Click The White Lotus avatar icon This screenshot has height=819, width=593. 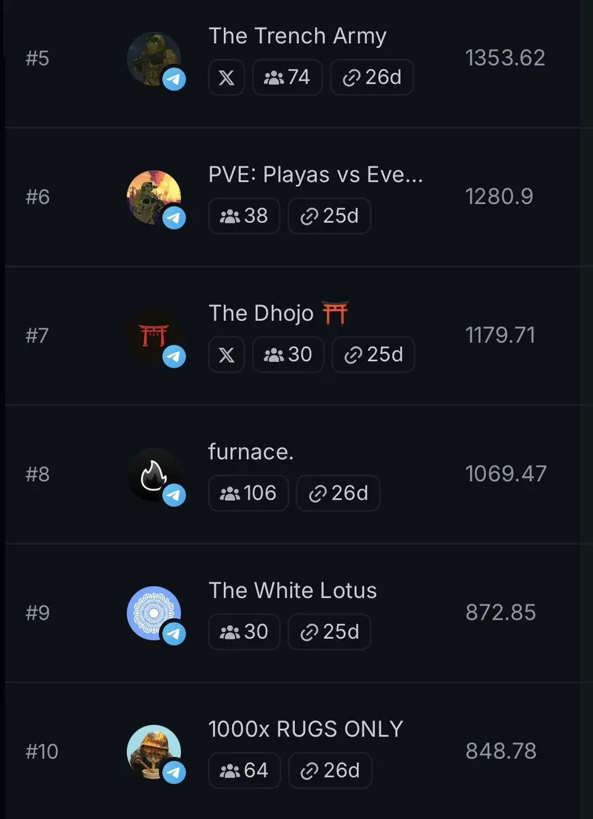pos(154,613)
